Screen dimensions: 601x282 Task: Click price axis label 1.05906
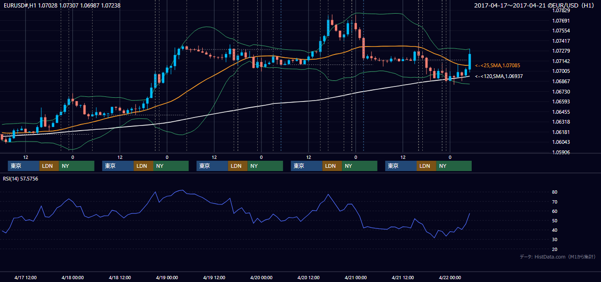tap(561, 152)
